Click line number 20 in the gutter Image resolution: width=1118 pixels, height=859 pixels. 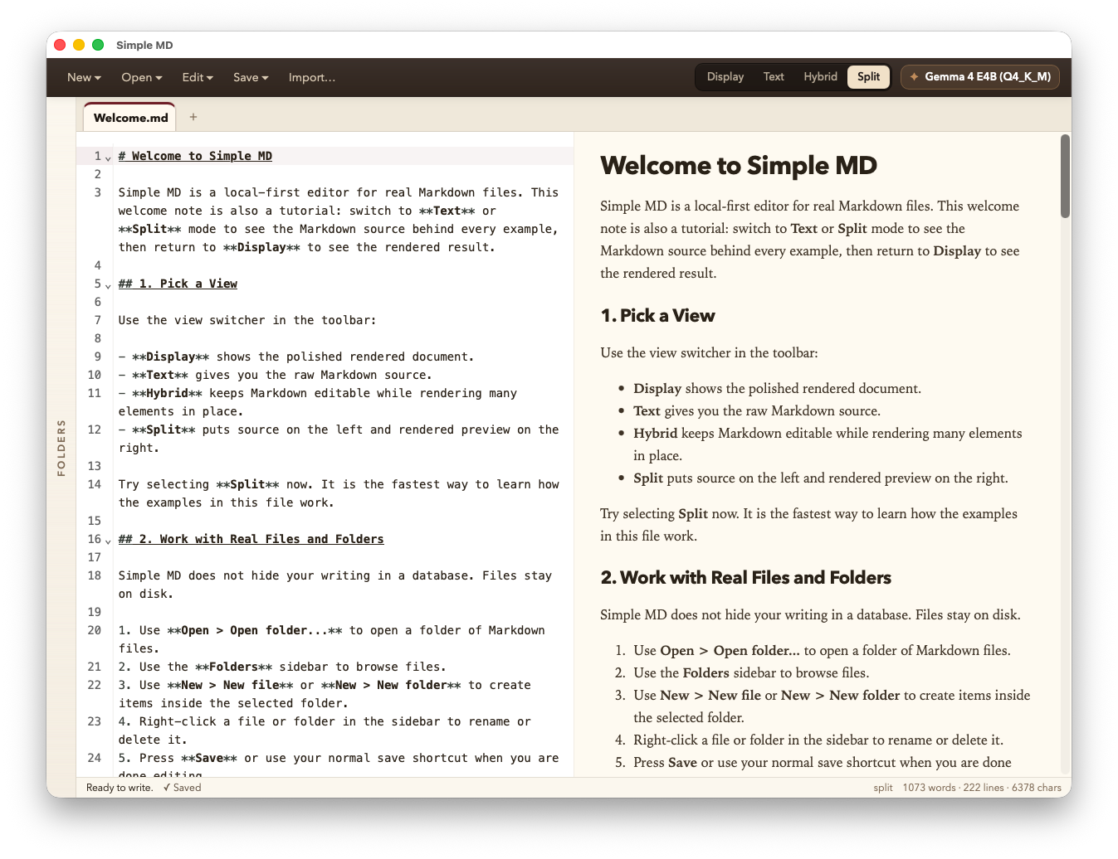click(x=95, y=630)
